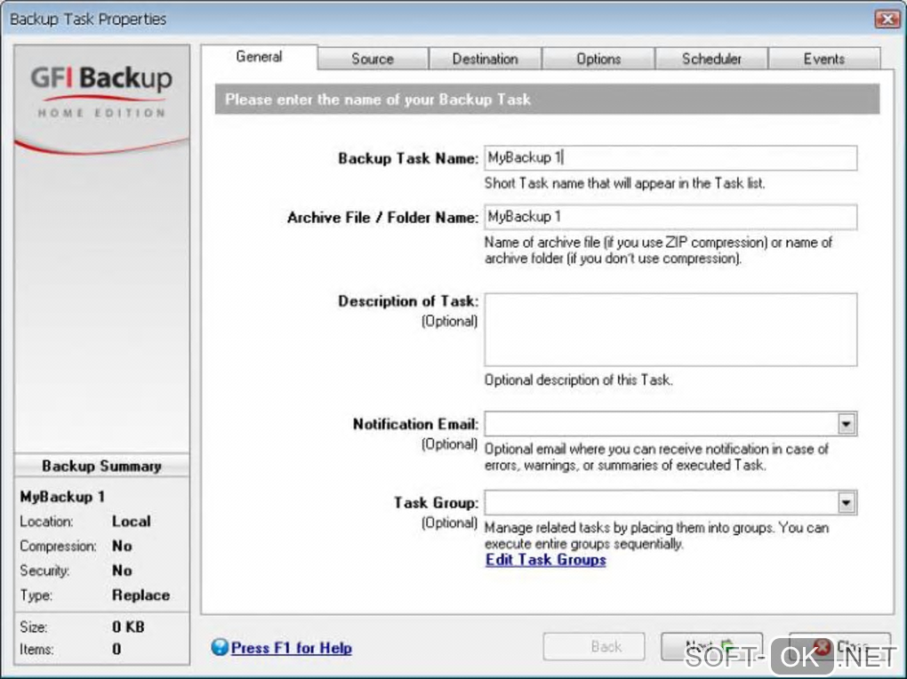Switch to the Options tab

pos(598,59)
